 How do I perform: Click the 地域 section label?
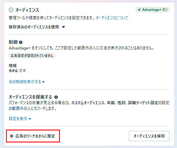[x=13, y=65]
